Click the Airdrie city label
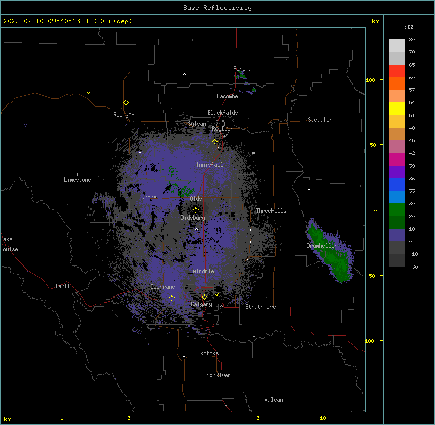The width and height of the screenshot is (435, 425). tap(203, 271)
